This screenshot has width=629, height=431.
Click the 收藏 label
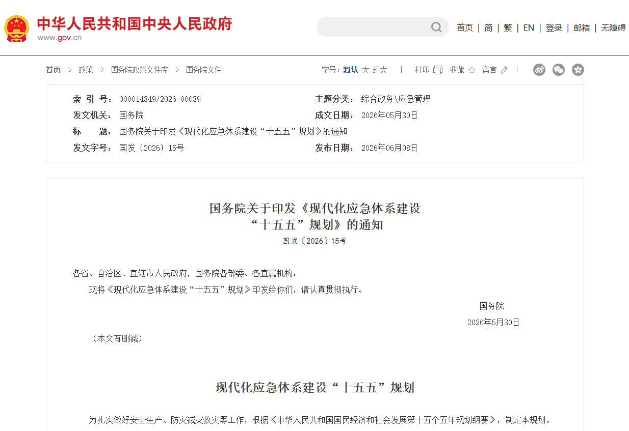457,70
